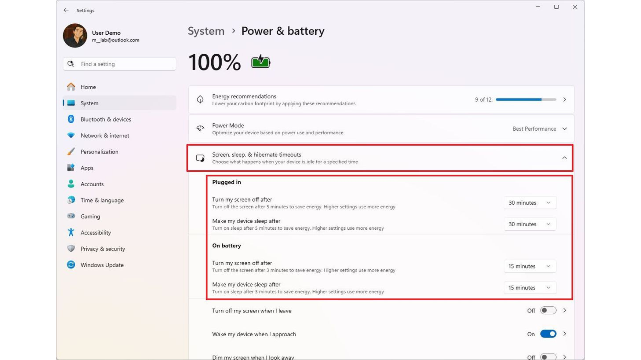Enable Turn off my screen when I leave
The image size is (641, 360).
(x=548, y=310)
